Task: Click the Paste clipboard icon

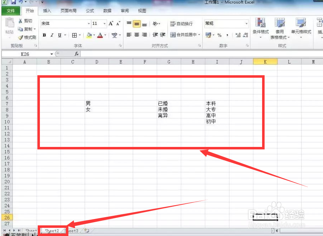Action: [10, 23]
